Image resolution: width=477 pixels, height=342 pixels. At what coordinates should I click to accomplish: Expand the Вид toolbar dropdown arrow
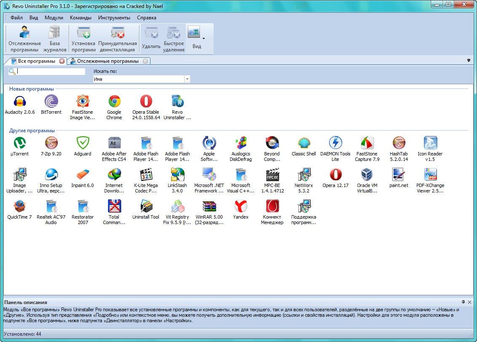[204, 39]
